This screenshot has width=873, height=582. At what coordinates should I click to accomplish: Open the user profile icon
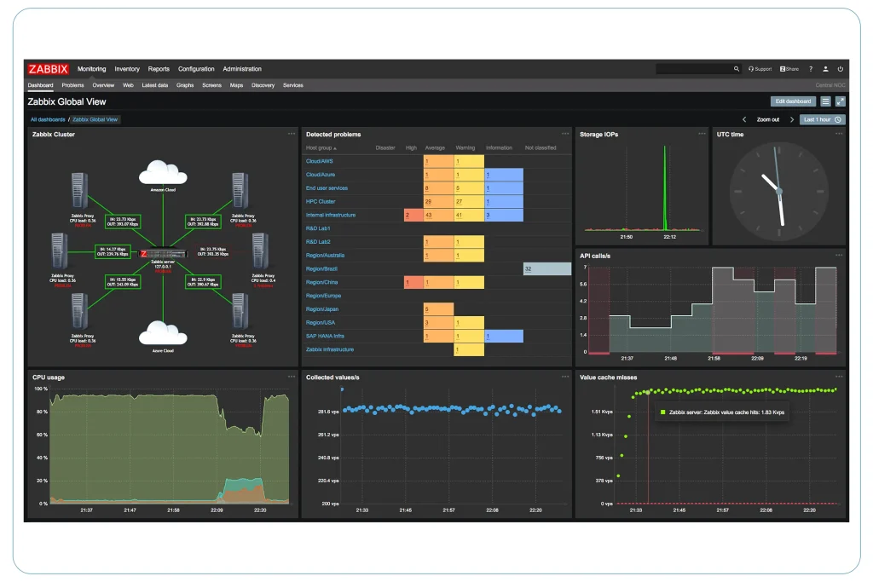825,69
